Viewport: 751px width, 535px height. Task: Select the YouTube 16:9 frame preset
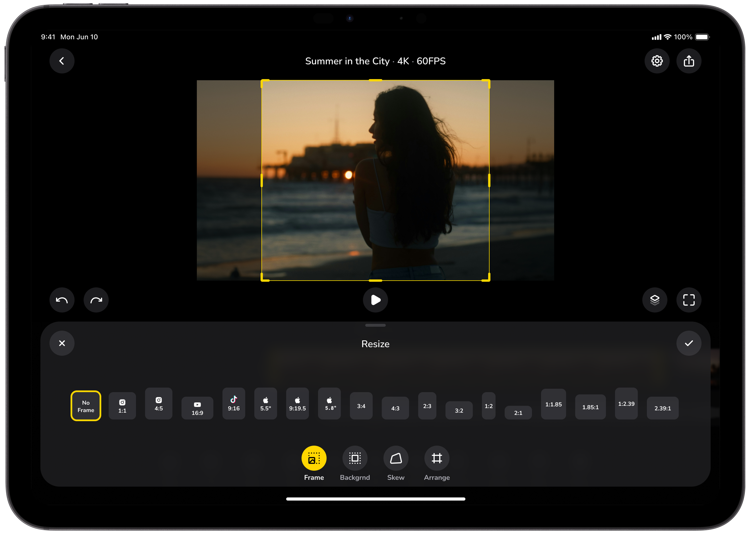[x=197, y=408]
